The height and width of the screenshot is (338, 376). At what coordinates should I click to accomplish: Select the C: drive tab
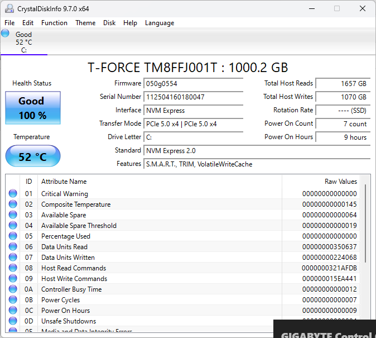coord(24,42)
